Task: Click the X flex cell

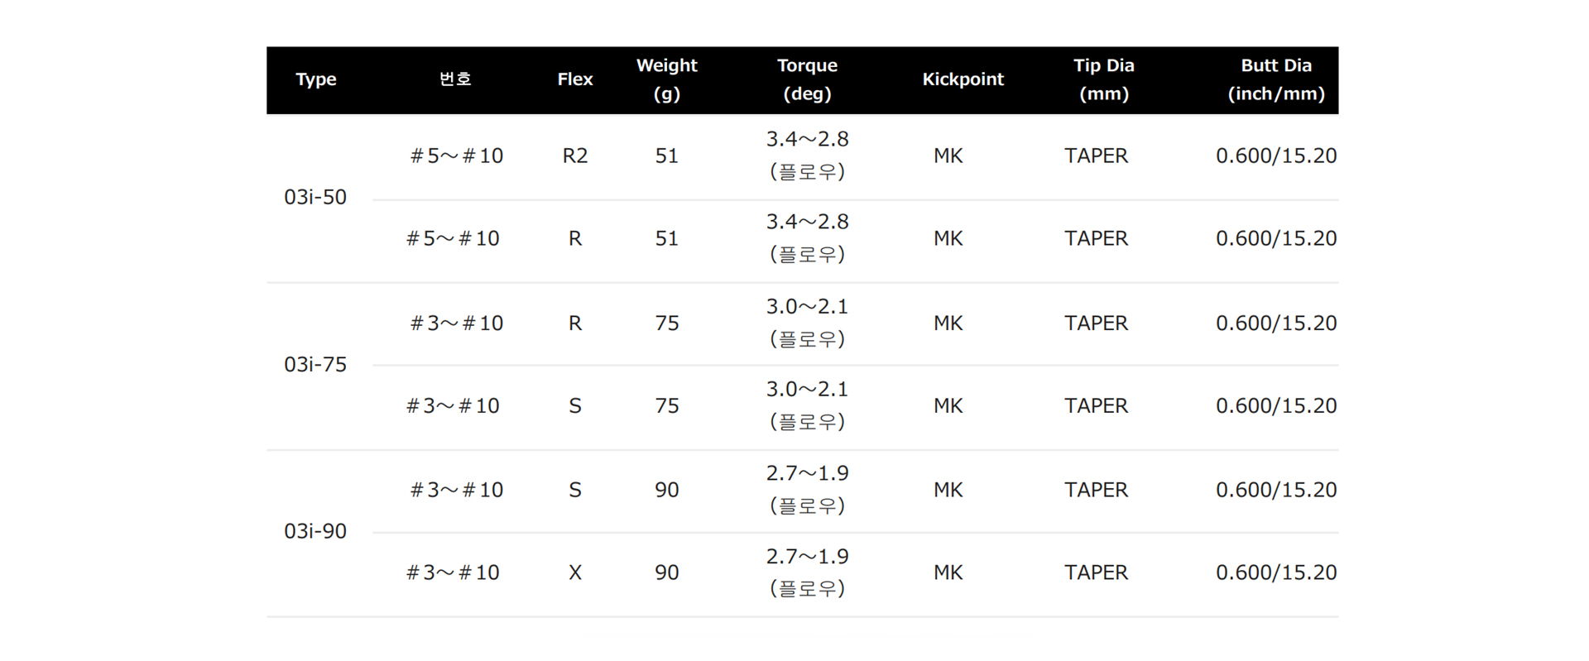Action: [x=575, y=572]
